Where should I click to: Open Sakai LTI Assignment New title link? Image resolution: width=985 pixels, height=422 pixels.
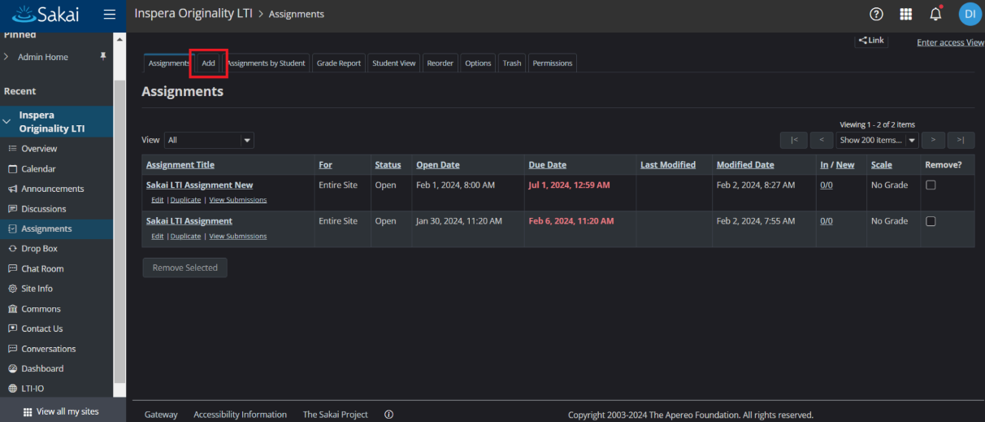click(199, 185)
